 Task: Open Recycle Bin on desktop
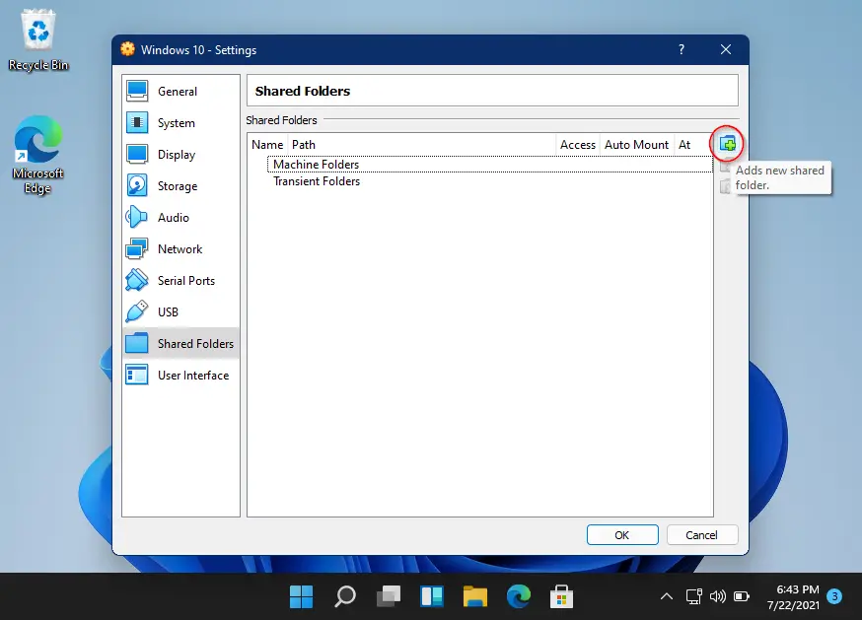coord(37,40)
